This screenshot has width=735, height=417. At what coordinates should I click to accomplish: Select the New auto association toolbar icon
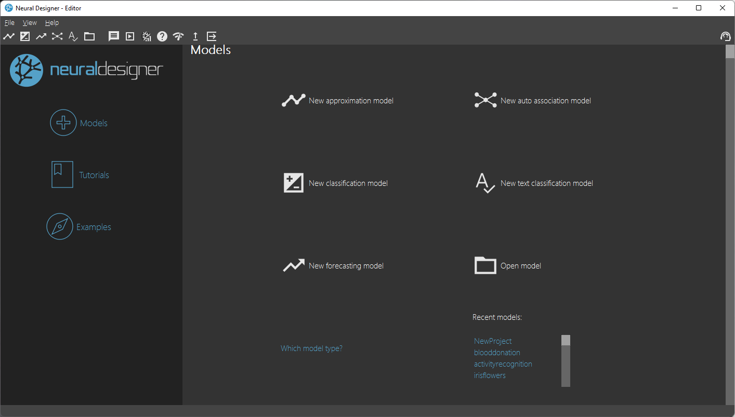pos(57,36)
